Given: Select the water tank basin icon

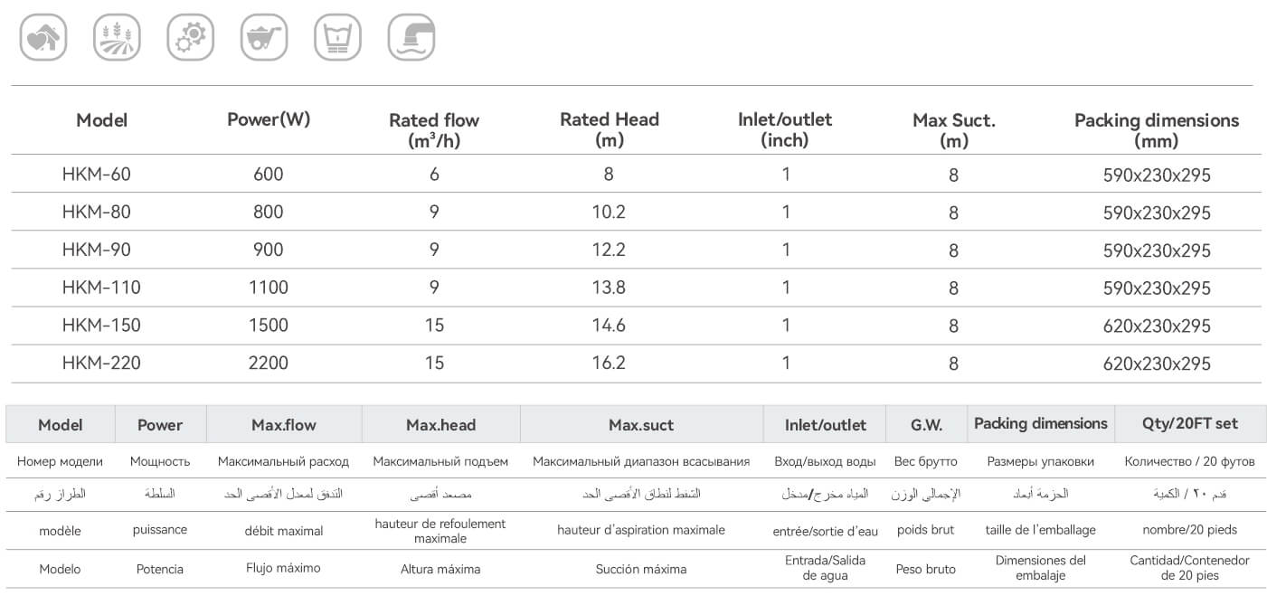Looking at the screenshot, I should (337, 38).
